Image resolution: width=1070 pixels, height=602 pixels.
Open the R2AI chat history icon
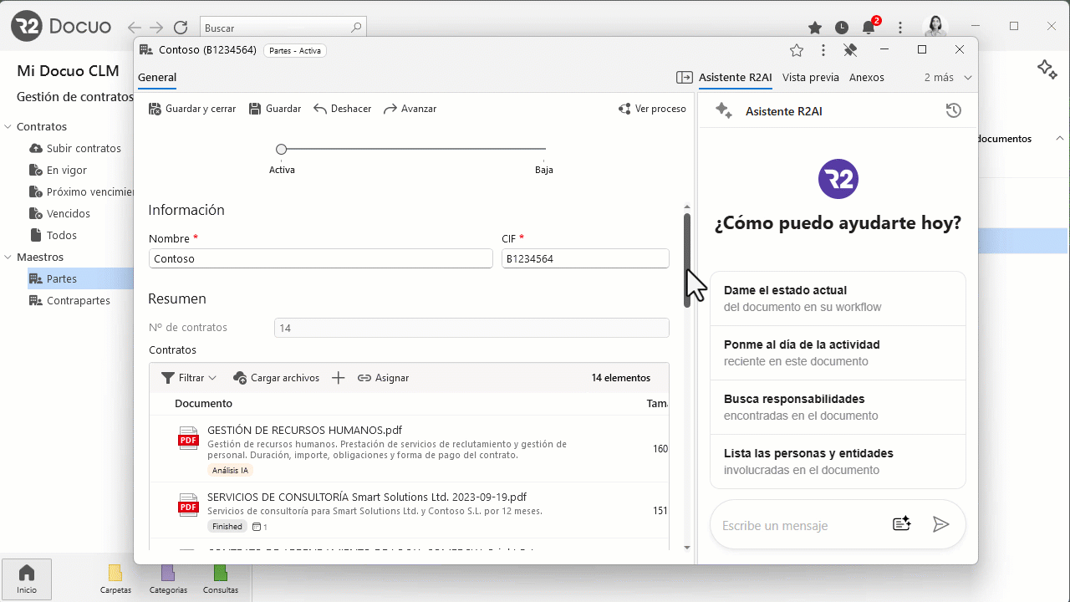(x=953, y=110)
